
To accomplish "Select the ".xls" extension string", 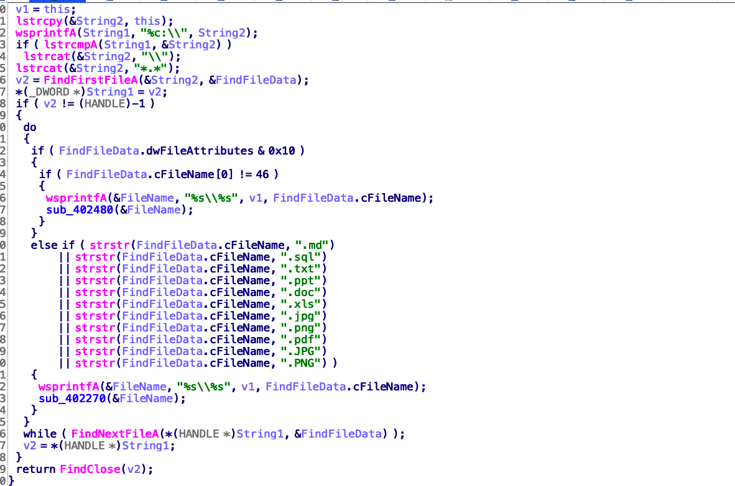I will [300, 305].
